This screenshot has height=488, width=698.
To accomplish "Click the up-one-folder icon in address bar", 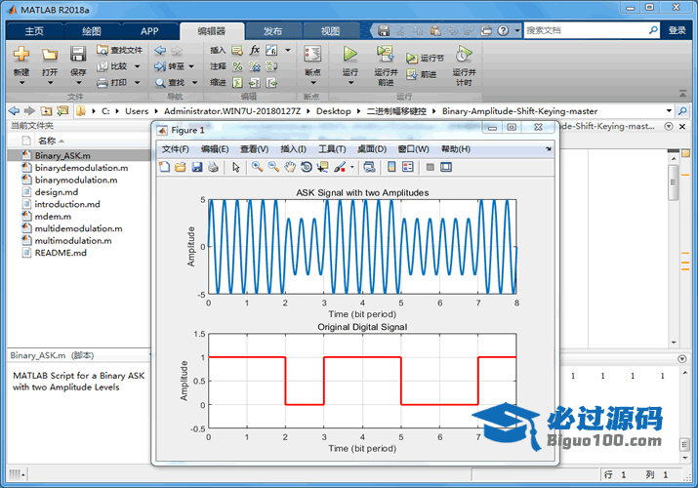I will pos(46,110).
